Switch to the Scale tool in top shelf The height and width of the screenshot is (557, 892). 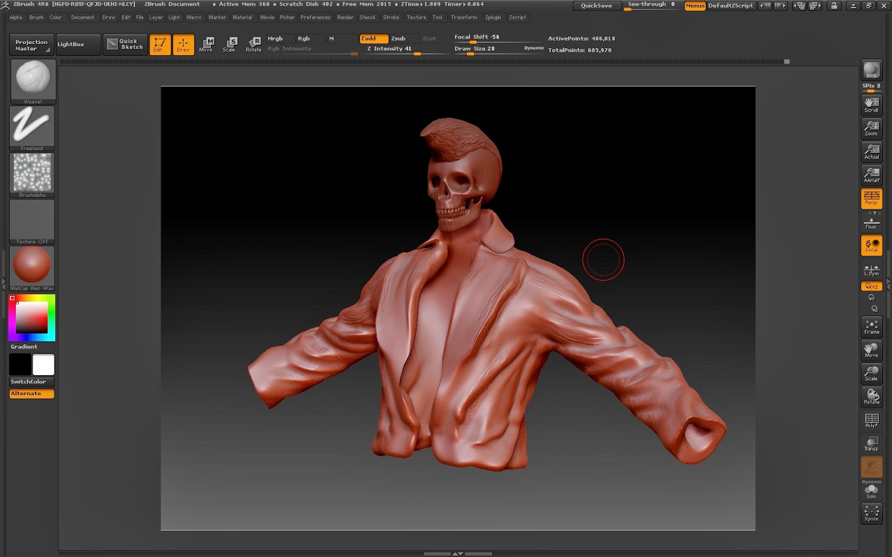(x=230, y=45)
